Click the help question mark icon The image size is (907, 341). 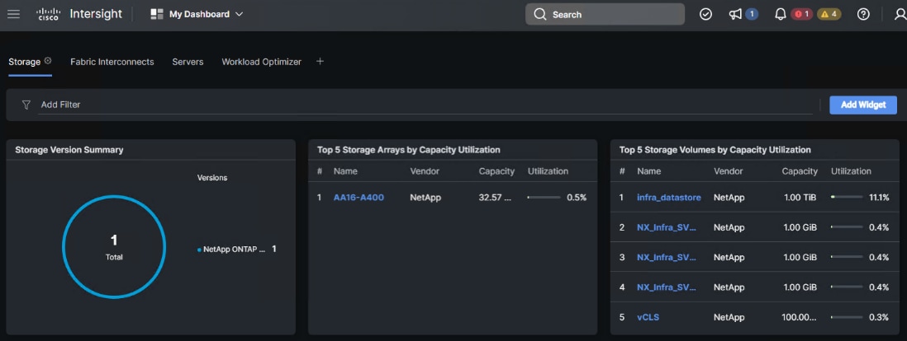coord(863,14)
